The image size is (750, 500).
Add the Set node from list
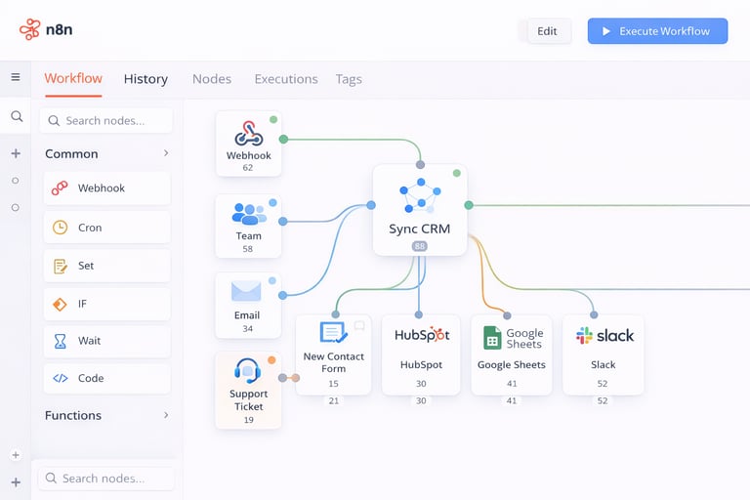tap(106, 266)
